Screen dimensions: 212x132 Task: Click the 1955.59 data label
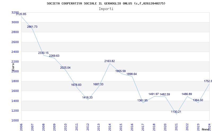(121, 71)
